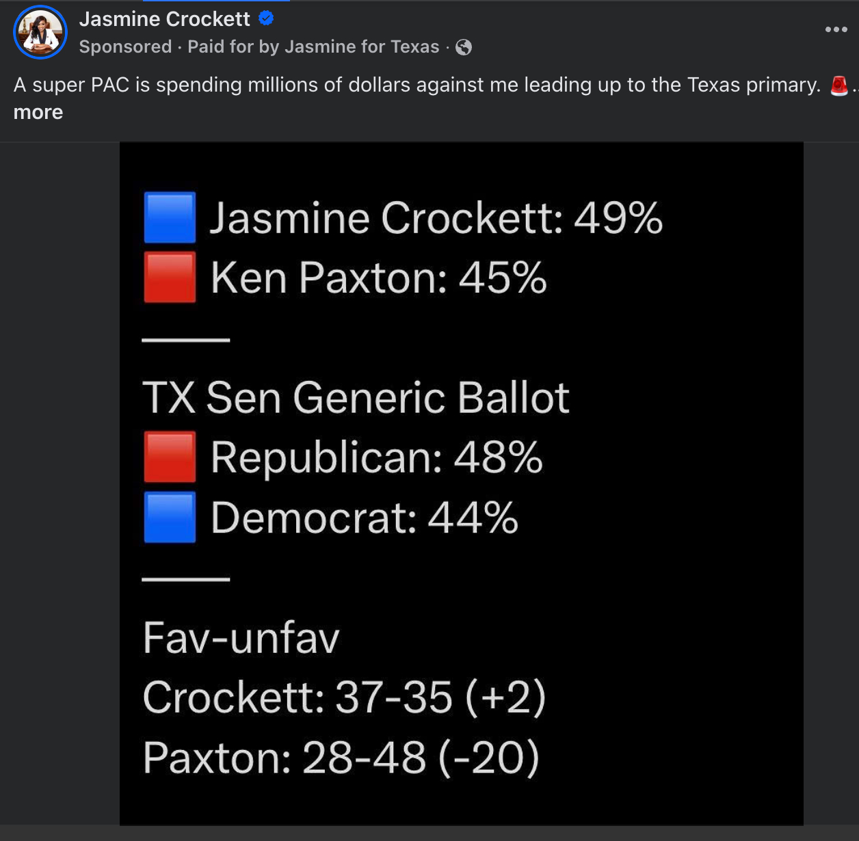
Task: Click the blue square beside Democrat 44%
Action: pyautogui.click(x=170, y=517)
